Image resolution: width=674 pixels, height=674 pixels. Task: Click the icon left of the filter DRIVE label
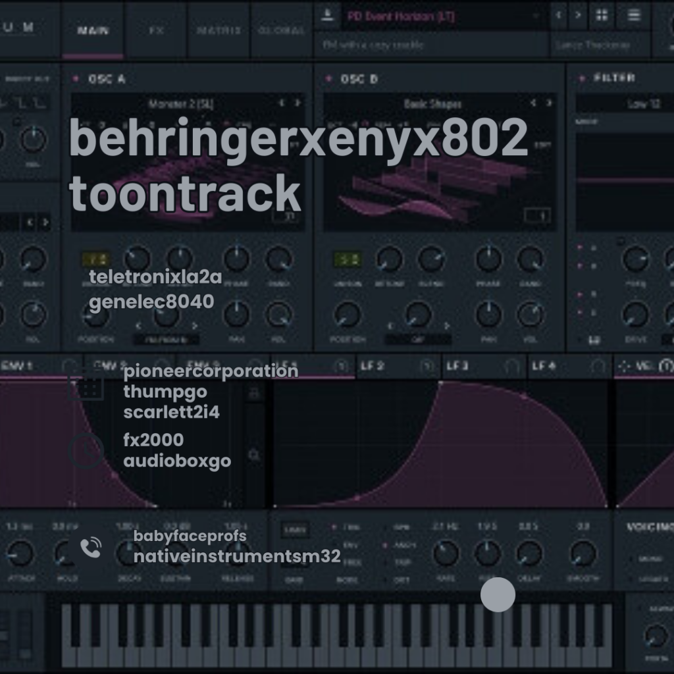point(594,340)
